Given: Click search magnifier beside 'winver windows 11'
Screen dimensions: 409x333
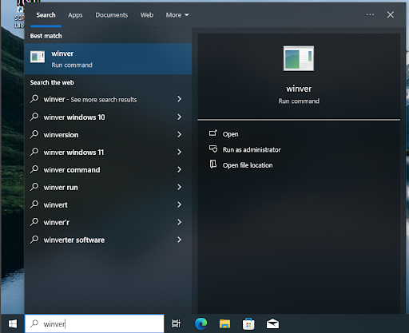Looking at the screenshot, I should click(x=34, y=152).
